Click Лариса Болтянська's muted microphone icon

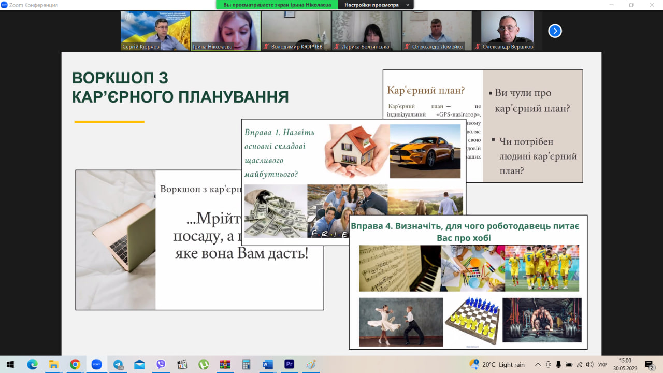pos(337,47)
